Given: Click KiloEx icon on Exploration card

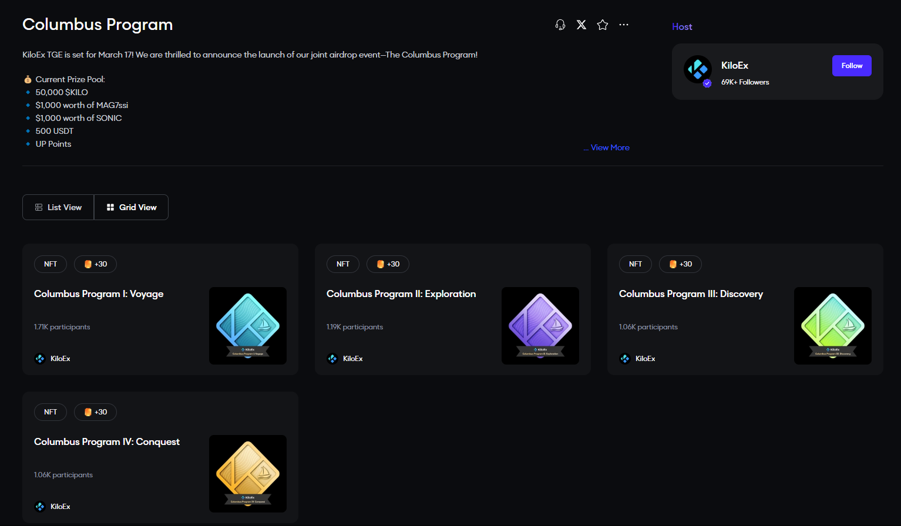Looking at the screenshot, I should click(x=332, y=359).
